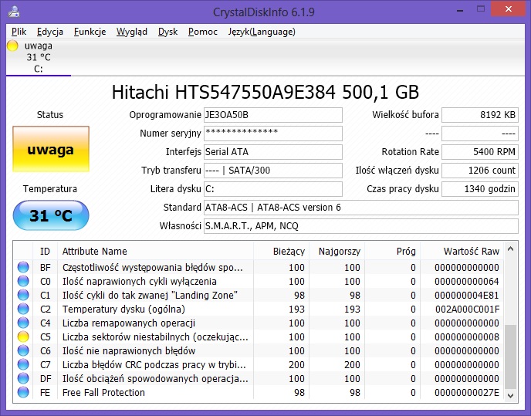Click the Interfejs field Serial ATA

273,152
